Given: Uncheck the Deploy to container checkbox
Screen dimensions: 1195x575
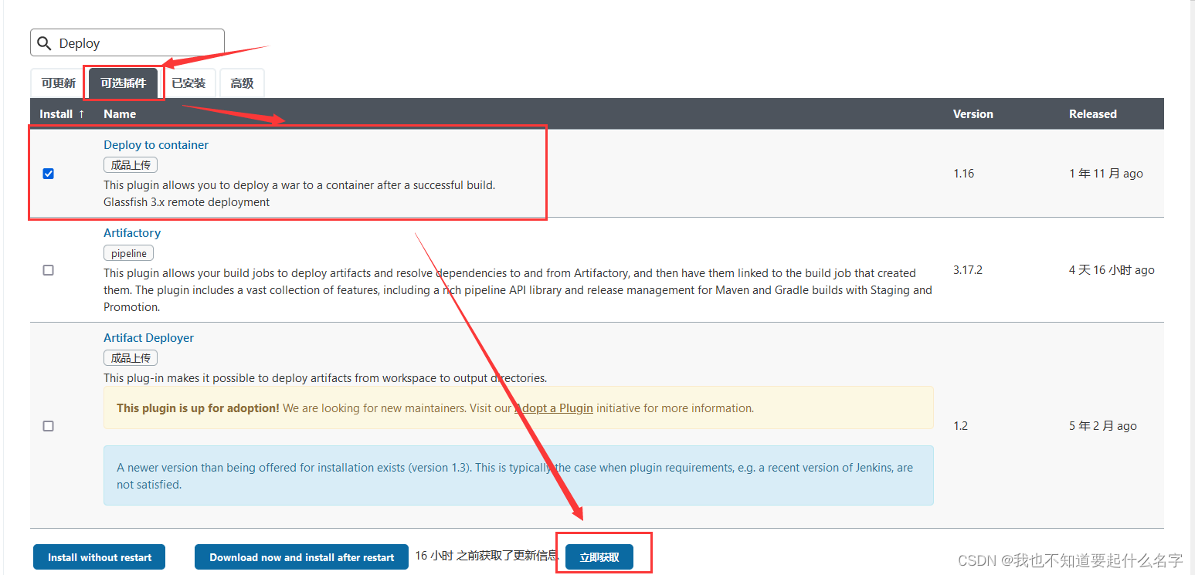Looking at the screenshot, I should coord(48,174).
